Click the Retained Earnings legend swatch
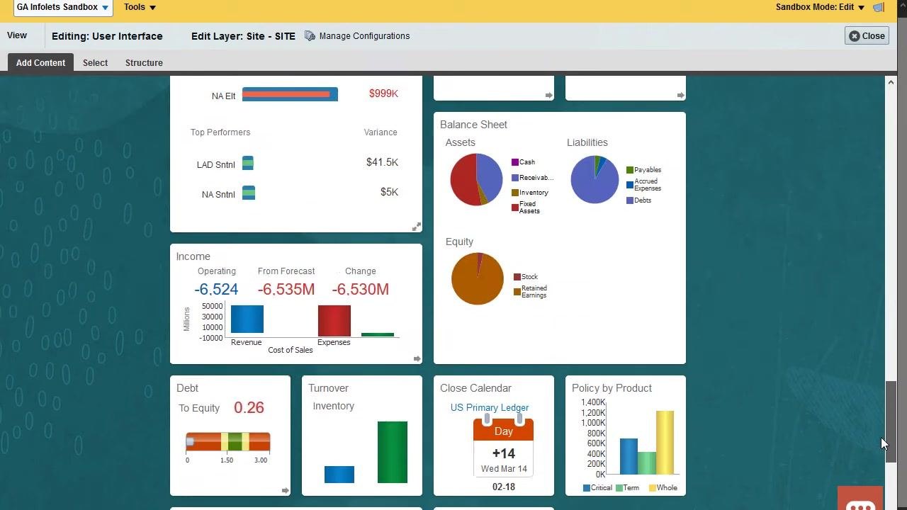 (517, 292)
